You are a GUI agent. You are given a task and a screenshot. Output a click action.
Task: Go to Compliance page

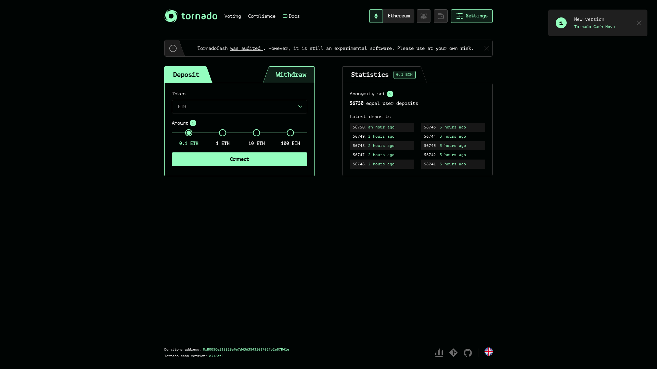pyautogui.click(x=262, y=16)
